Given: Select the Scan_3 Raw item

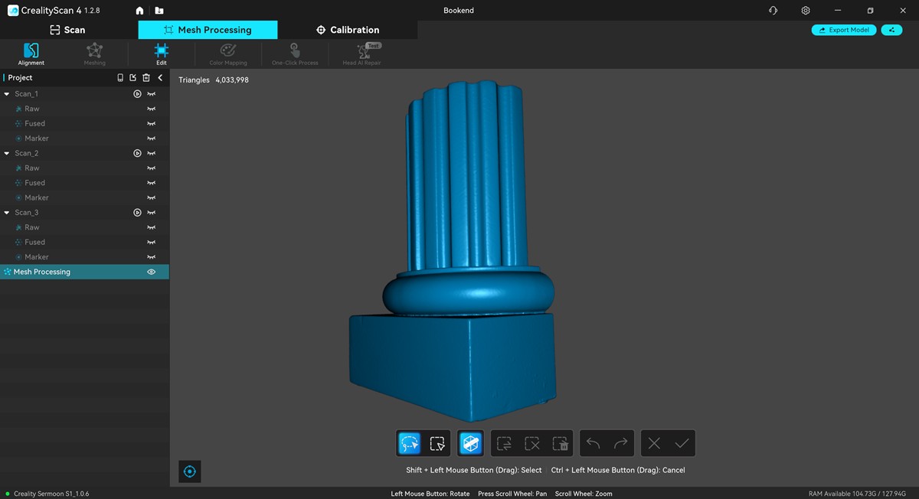Looking at the screenshot, I should click(32, 227).
